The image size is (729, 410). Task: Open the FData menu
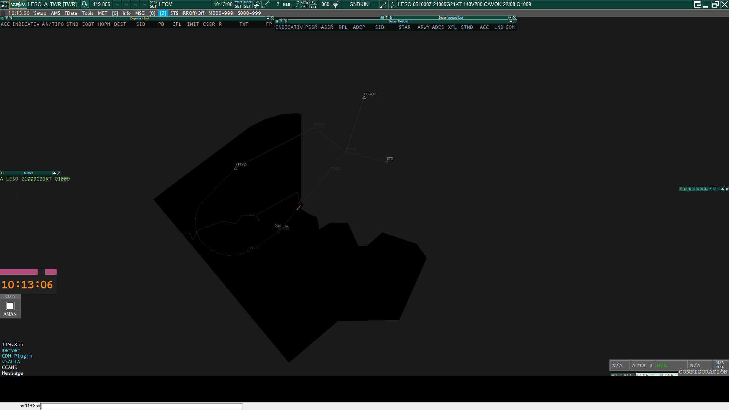[71, 13]
